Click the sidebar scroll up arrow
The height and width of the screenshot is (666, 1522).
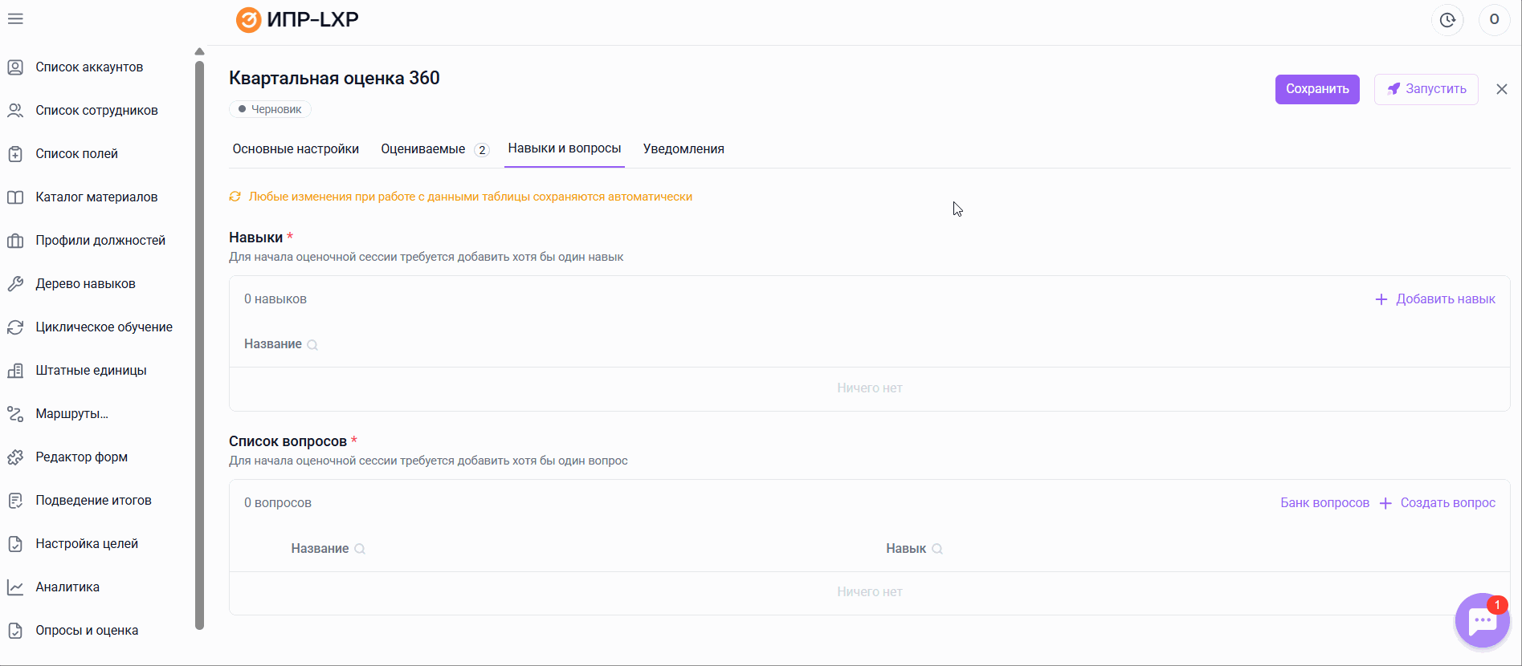(199, 52)
